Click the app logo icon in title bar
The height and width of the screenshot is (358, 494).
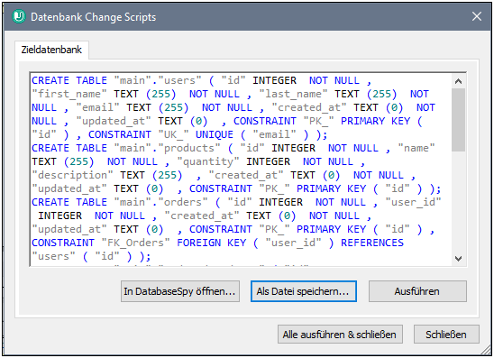coord(19,16)
